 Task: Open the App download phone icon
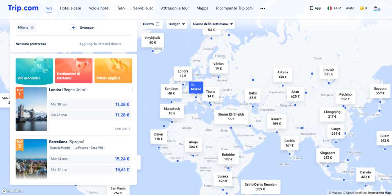coord(312,8)
